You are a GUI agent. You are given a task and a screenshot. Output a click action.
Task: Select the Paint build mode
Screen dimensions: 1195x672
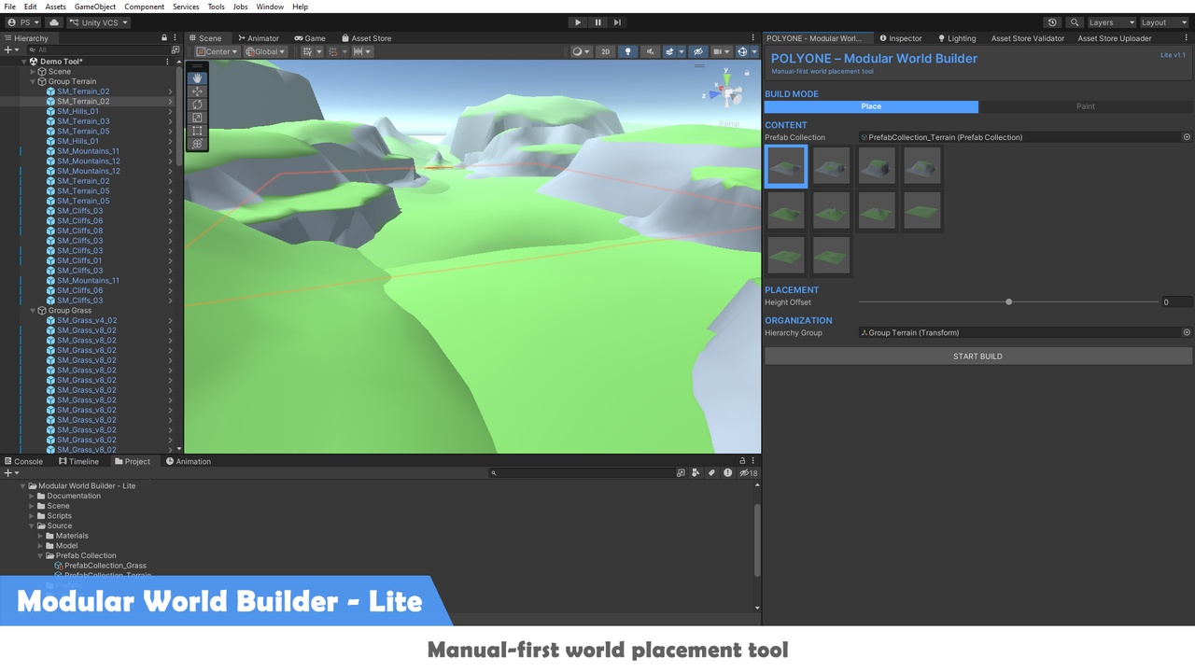(x=1085, y=106)
